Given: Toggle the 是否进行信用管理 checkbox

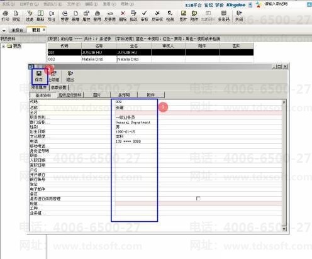Looking at the screenshot, I should (198, 198).
